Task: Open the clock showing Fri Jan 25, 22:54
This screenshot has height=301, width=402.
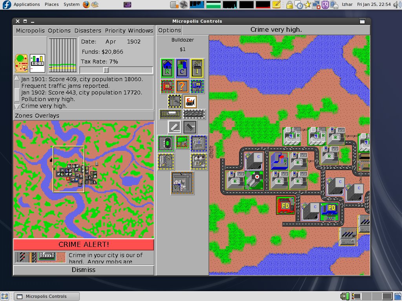Action: tap(374, 4)
